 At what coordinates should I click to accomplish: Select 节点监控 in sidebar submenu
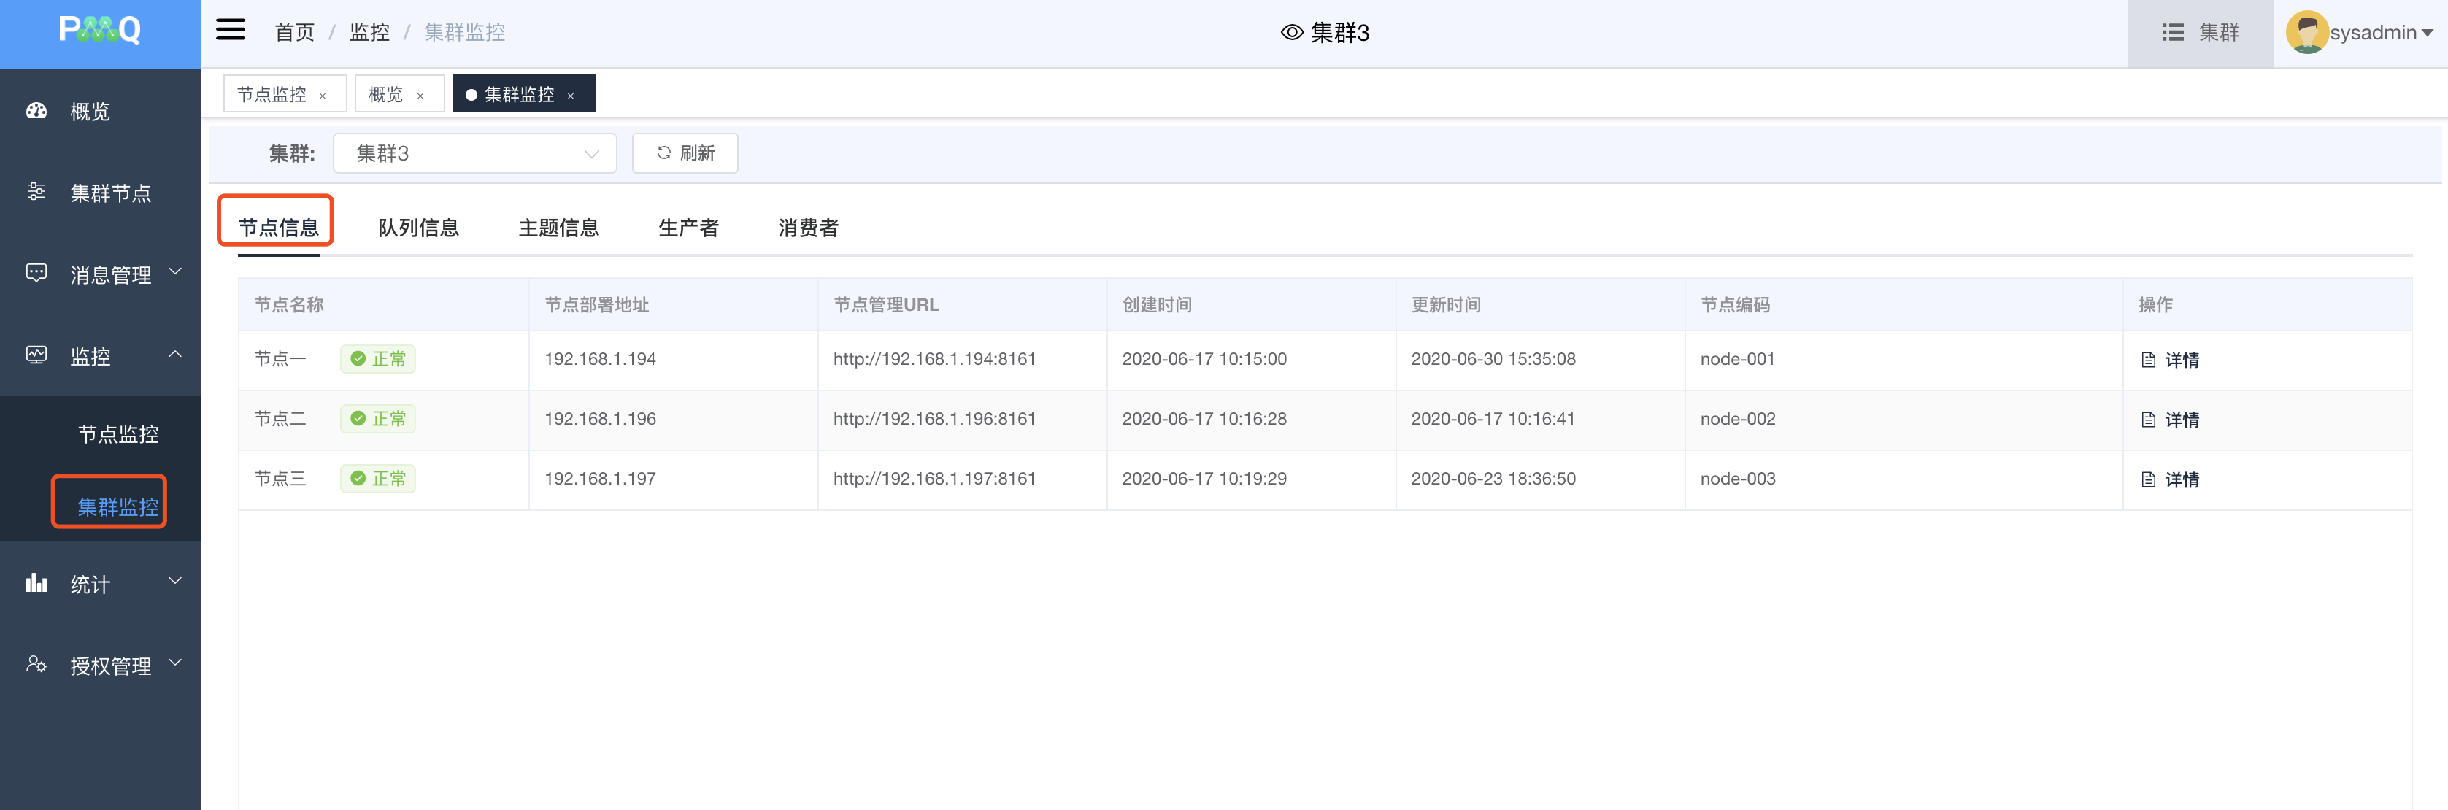(118, 434)
